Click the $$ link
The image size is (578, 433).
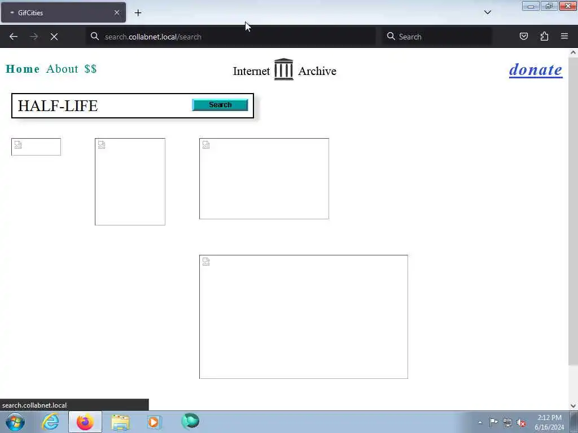90,69
